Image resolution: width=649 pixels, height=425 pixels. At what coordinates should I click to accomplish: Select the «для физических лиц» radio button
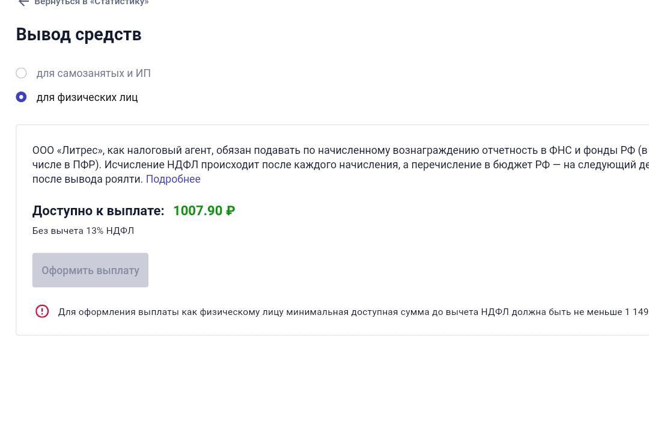point(21,97)
